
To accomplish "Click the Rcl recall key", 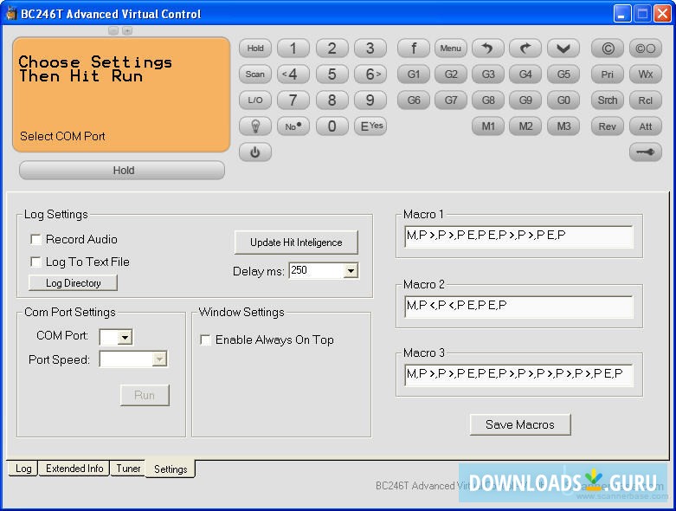I will pos(646,100).
